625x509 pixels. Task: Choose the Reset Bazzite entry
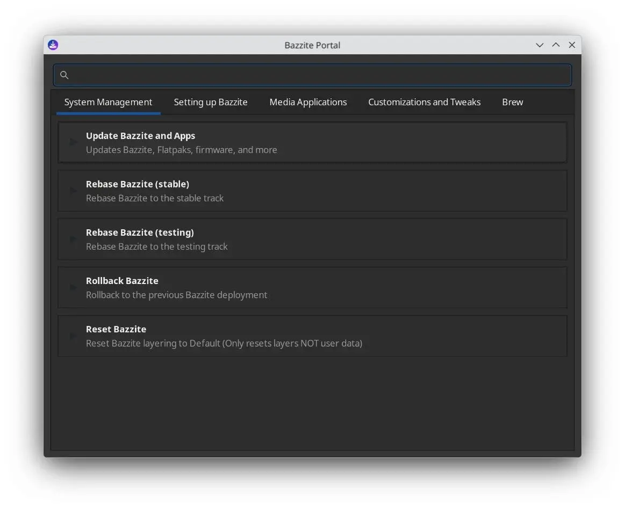(313, 336)
